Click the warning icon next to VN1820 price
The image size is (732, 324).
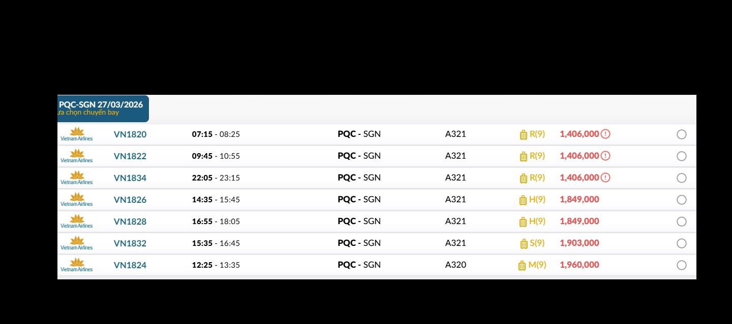pyautogui.click(x=605, y=134)
